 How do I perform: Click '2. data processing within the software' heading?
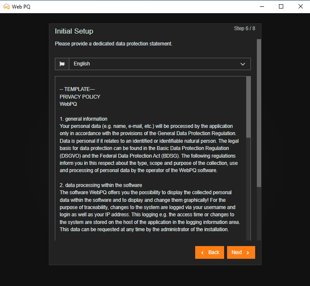(x=101, y=185)
